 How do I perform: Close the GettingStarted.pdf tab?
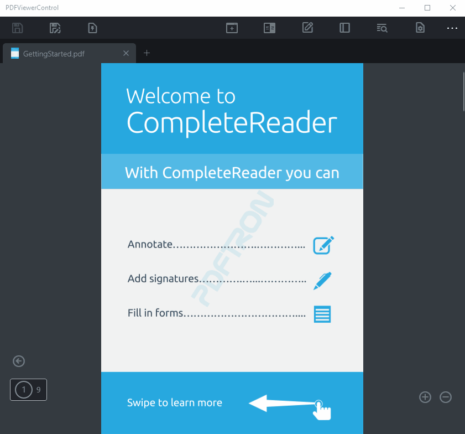[x=126, y=54]
